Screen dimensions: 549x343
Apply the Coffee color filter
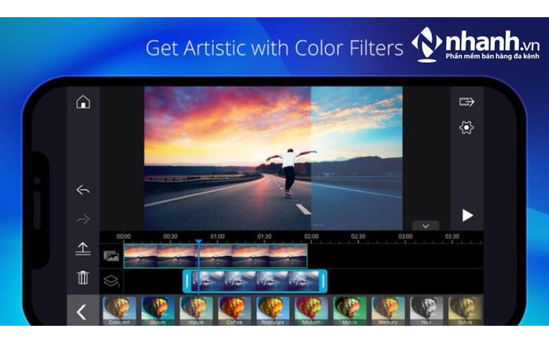[x=235, y=311]
